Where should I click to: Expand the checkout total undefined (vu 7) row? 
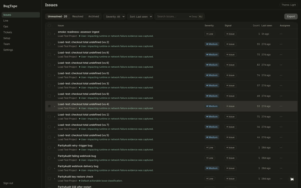tap(55, 127)
